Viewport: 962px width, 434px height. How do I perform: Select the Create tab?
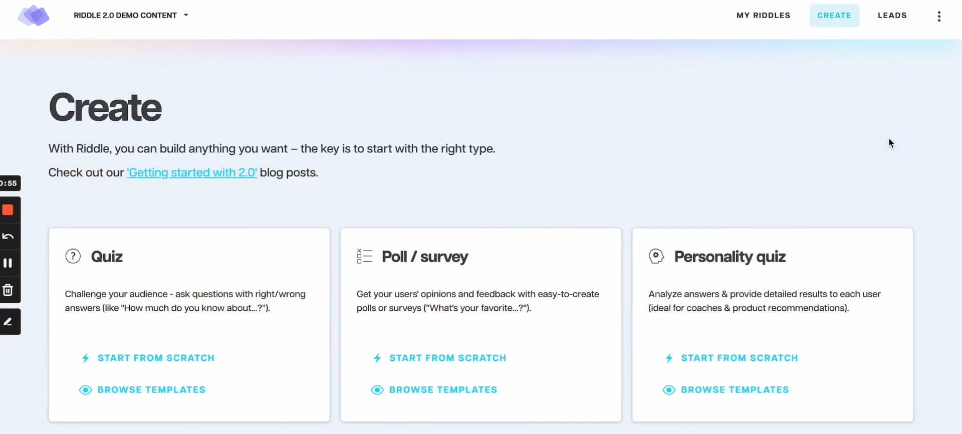coord(834,15)
